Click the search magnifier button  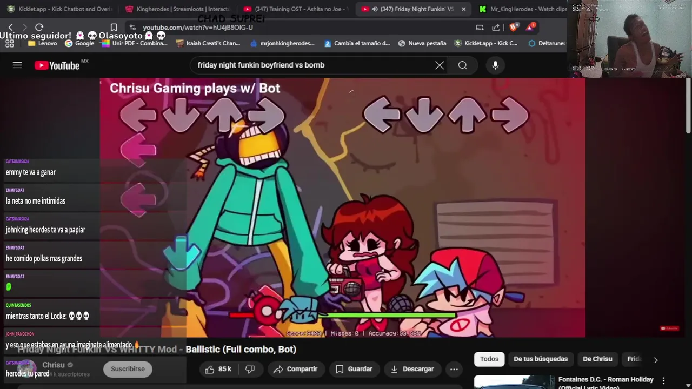tap(462, 65)
